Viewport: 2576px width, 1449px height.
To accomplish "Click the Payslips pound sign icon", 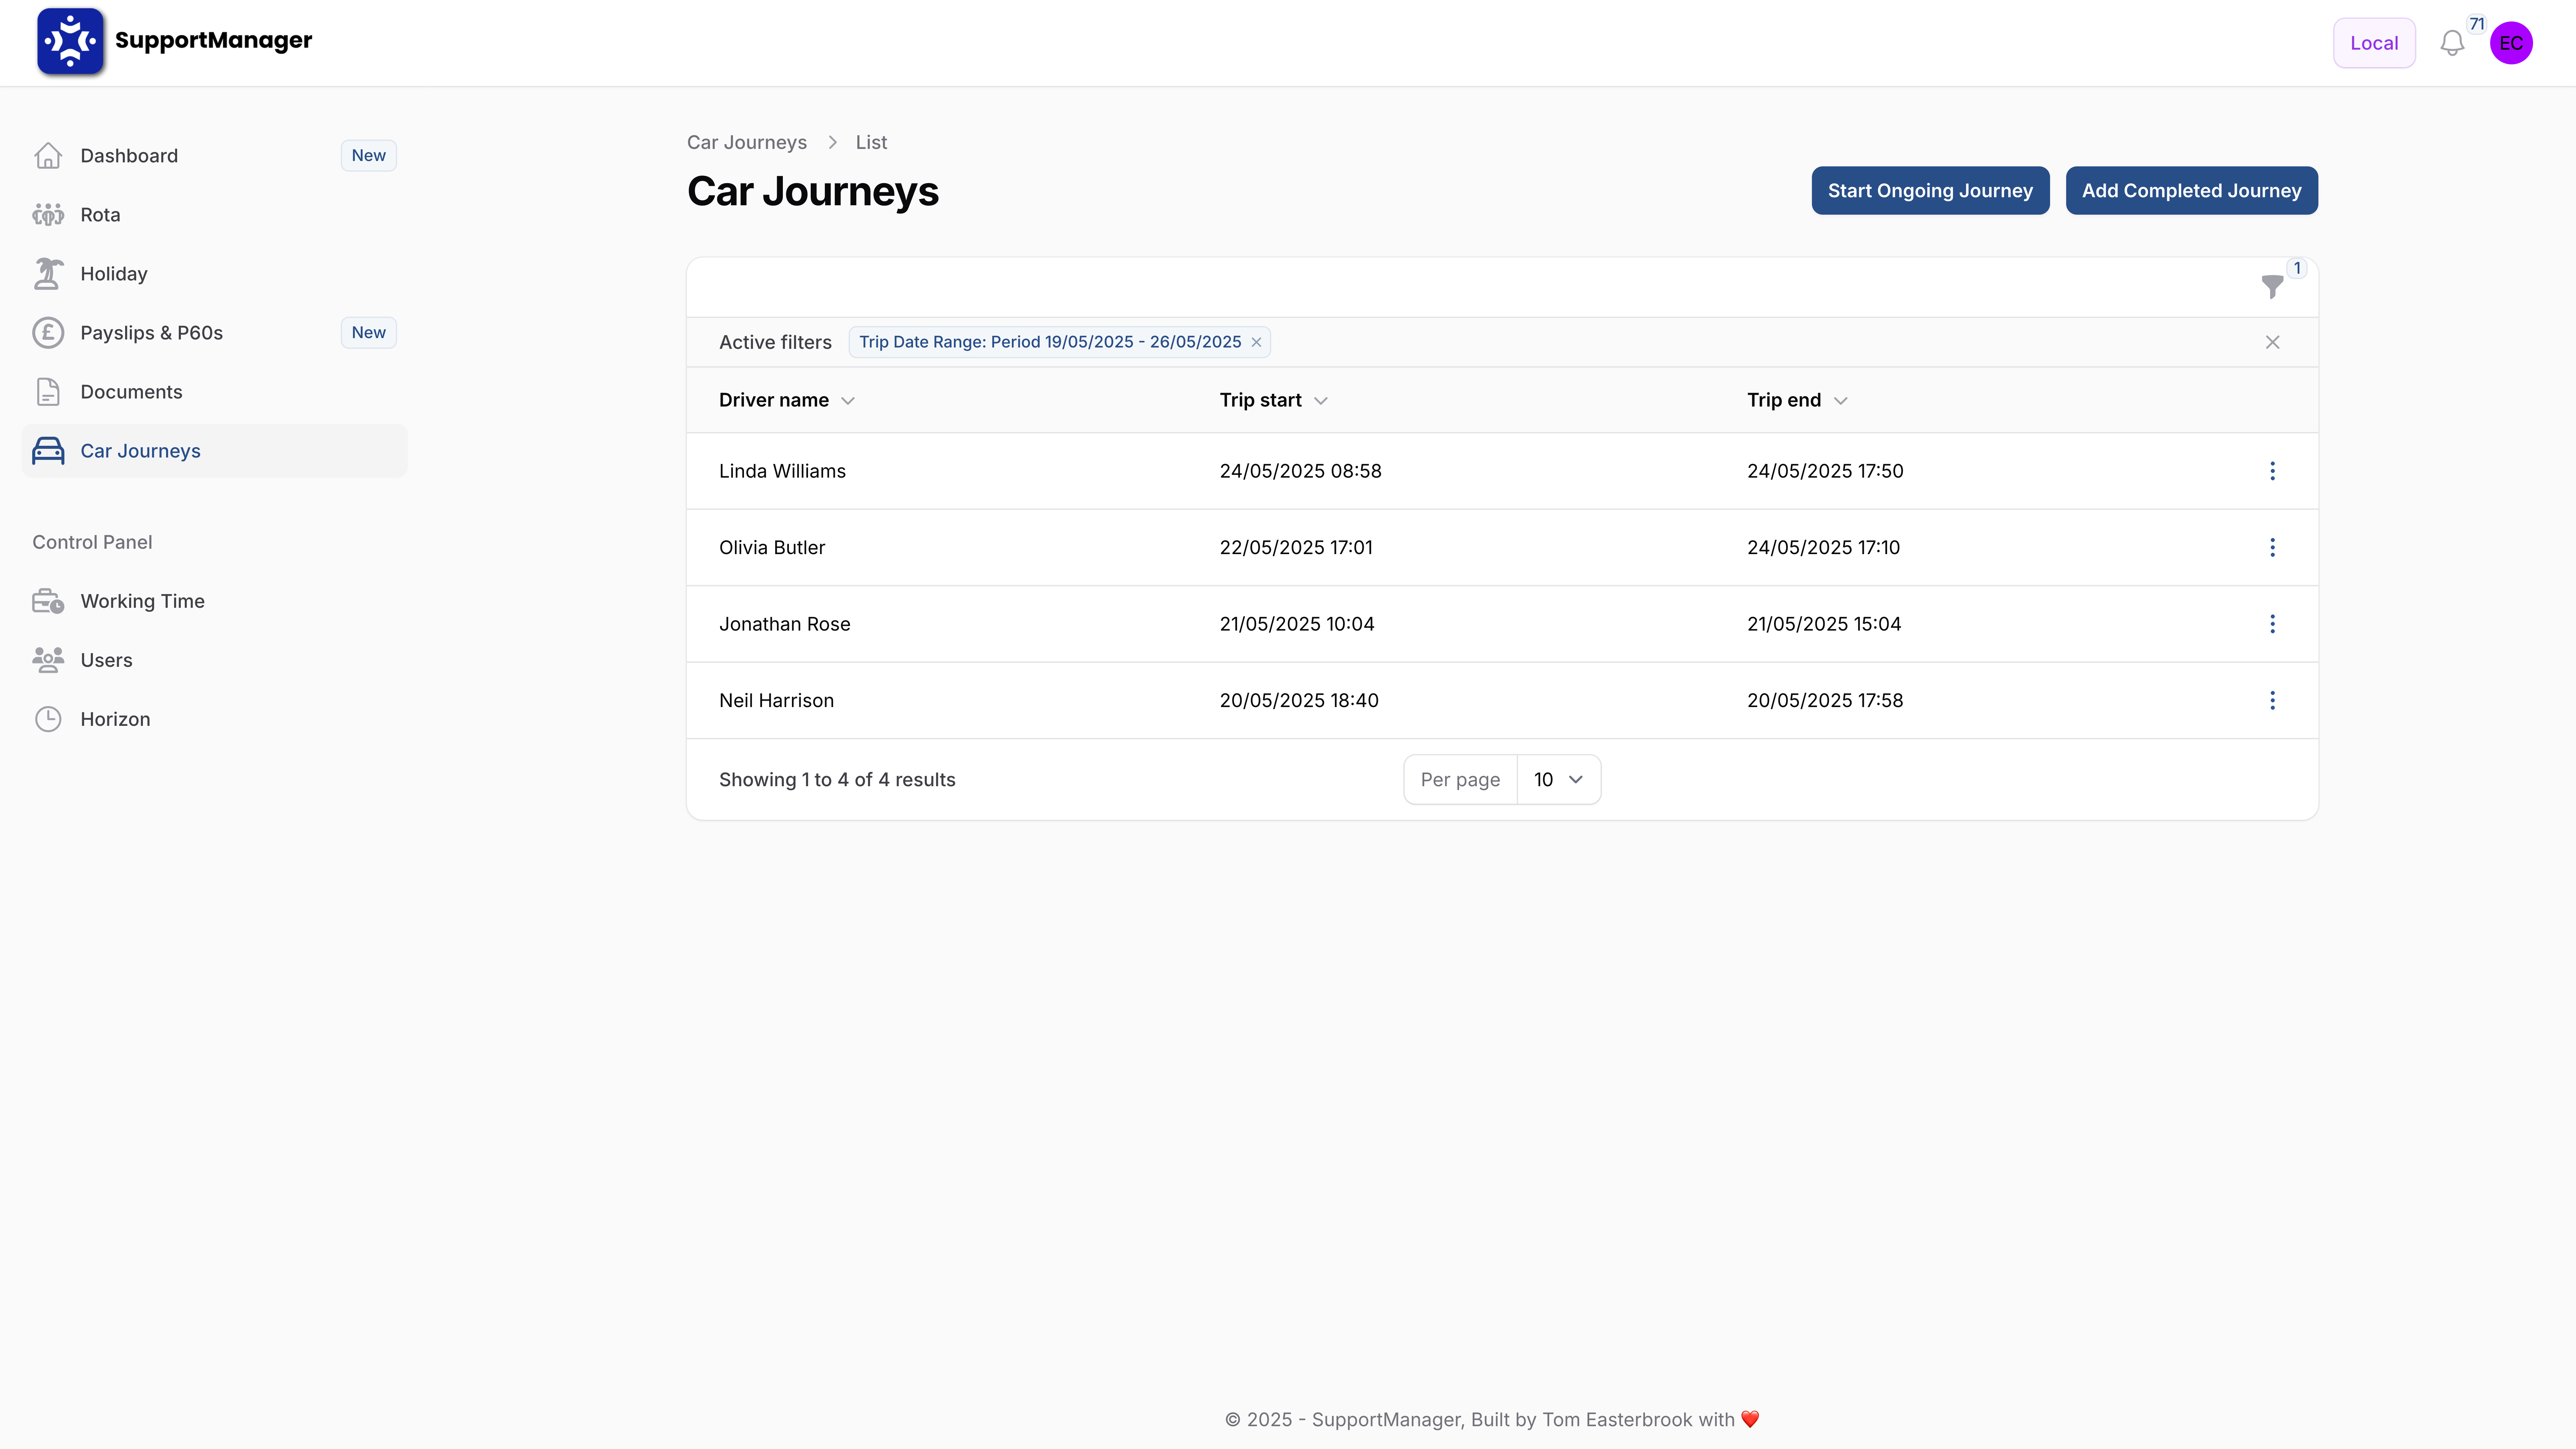I will pyautogui.click(x=48, y=333).
